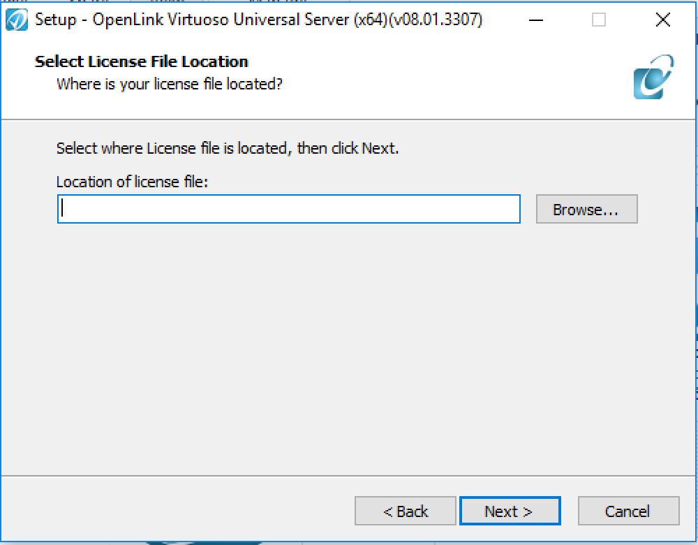Open file picker with Browse button
698x545 pixels.
click(587, 209)
